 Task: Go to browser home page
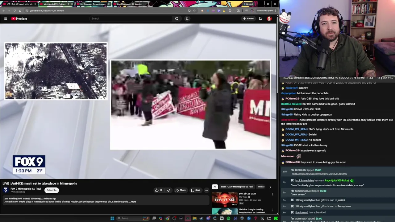(20, 10)
